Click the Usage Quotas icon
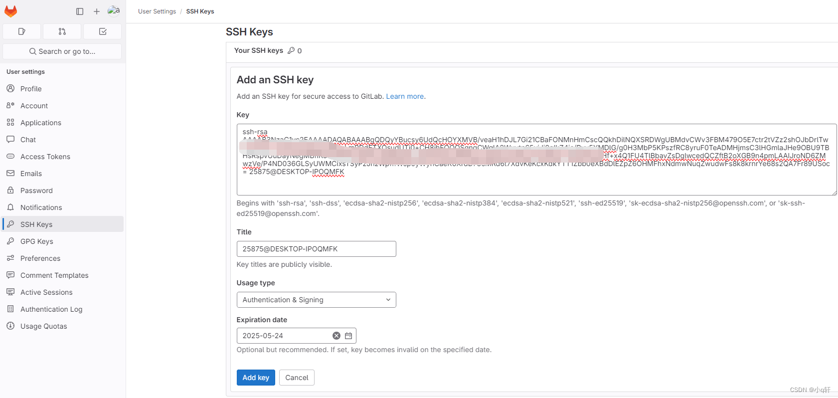This screenshot has width=838, height=398. (10, 326)
